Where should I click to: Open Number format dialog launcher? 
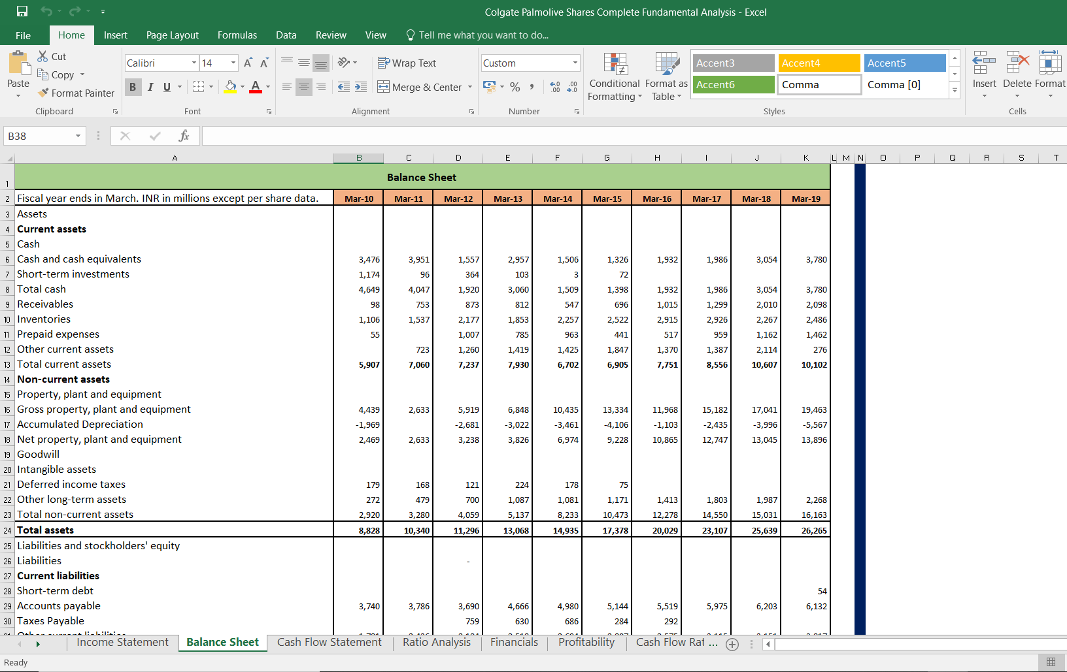577,112
